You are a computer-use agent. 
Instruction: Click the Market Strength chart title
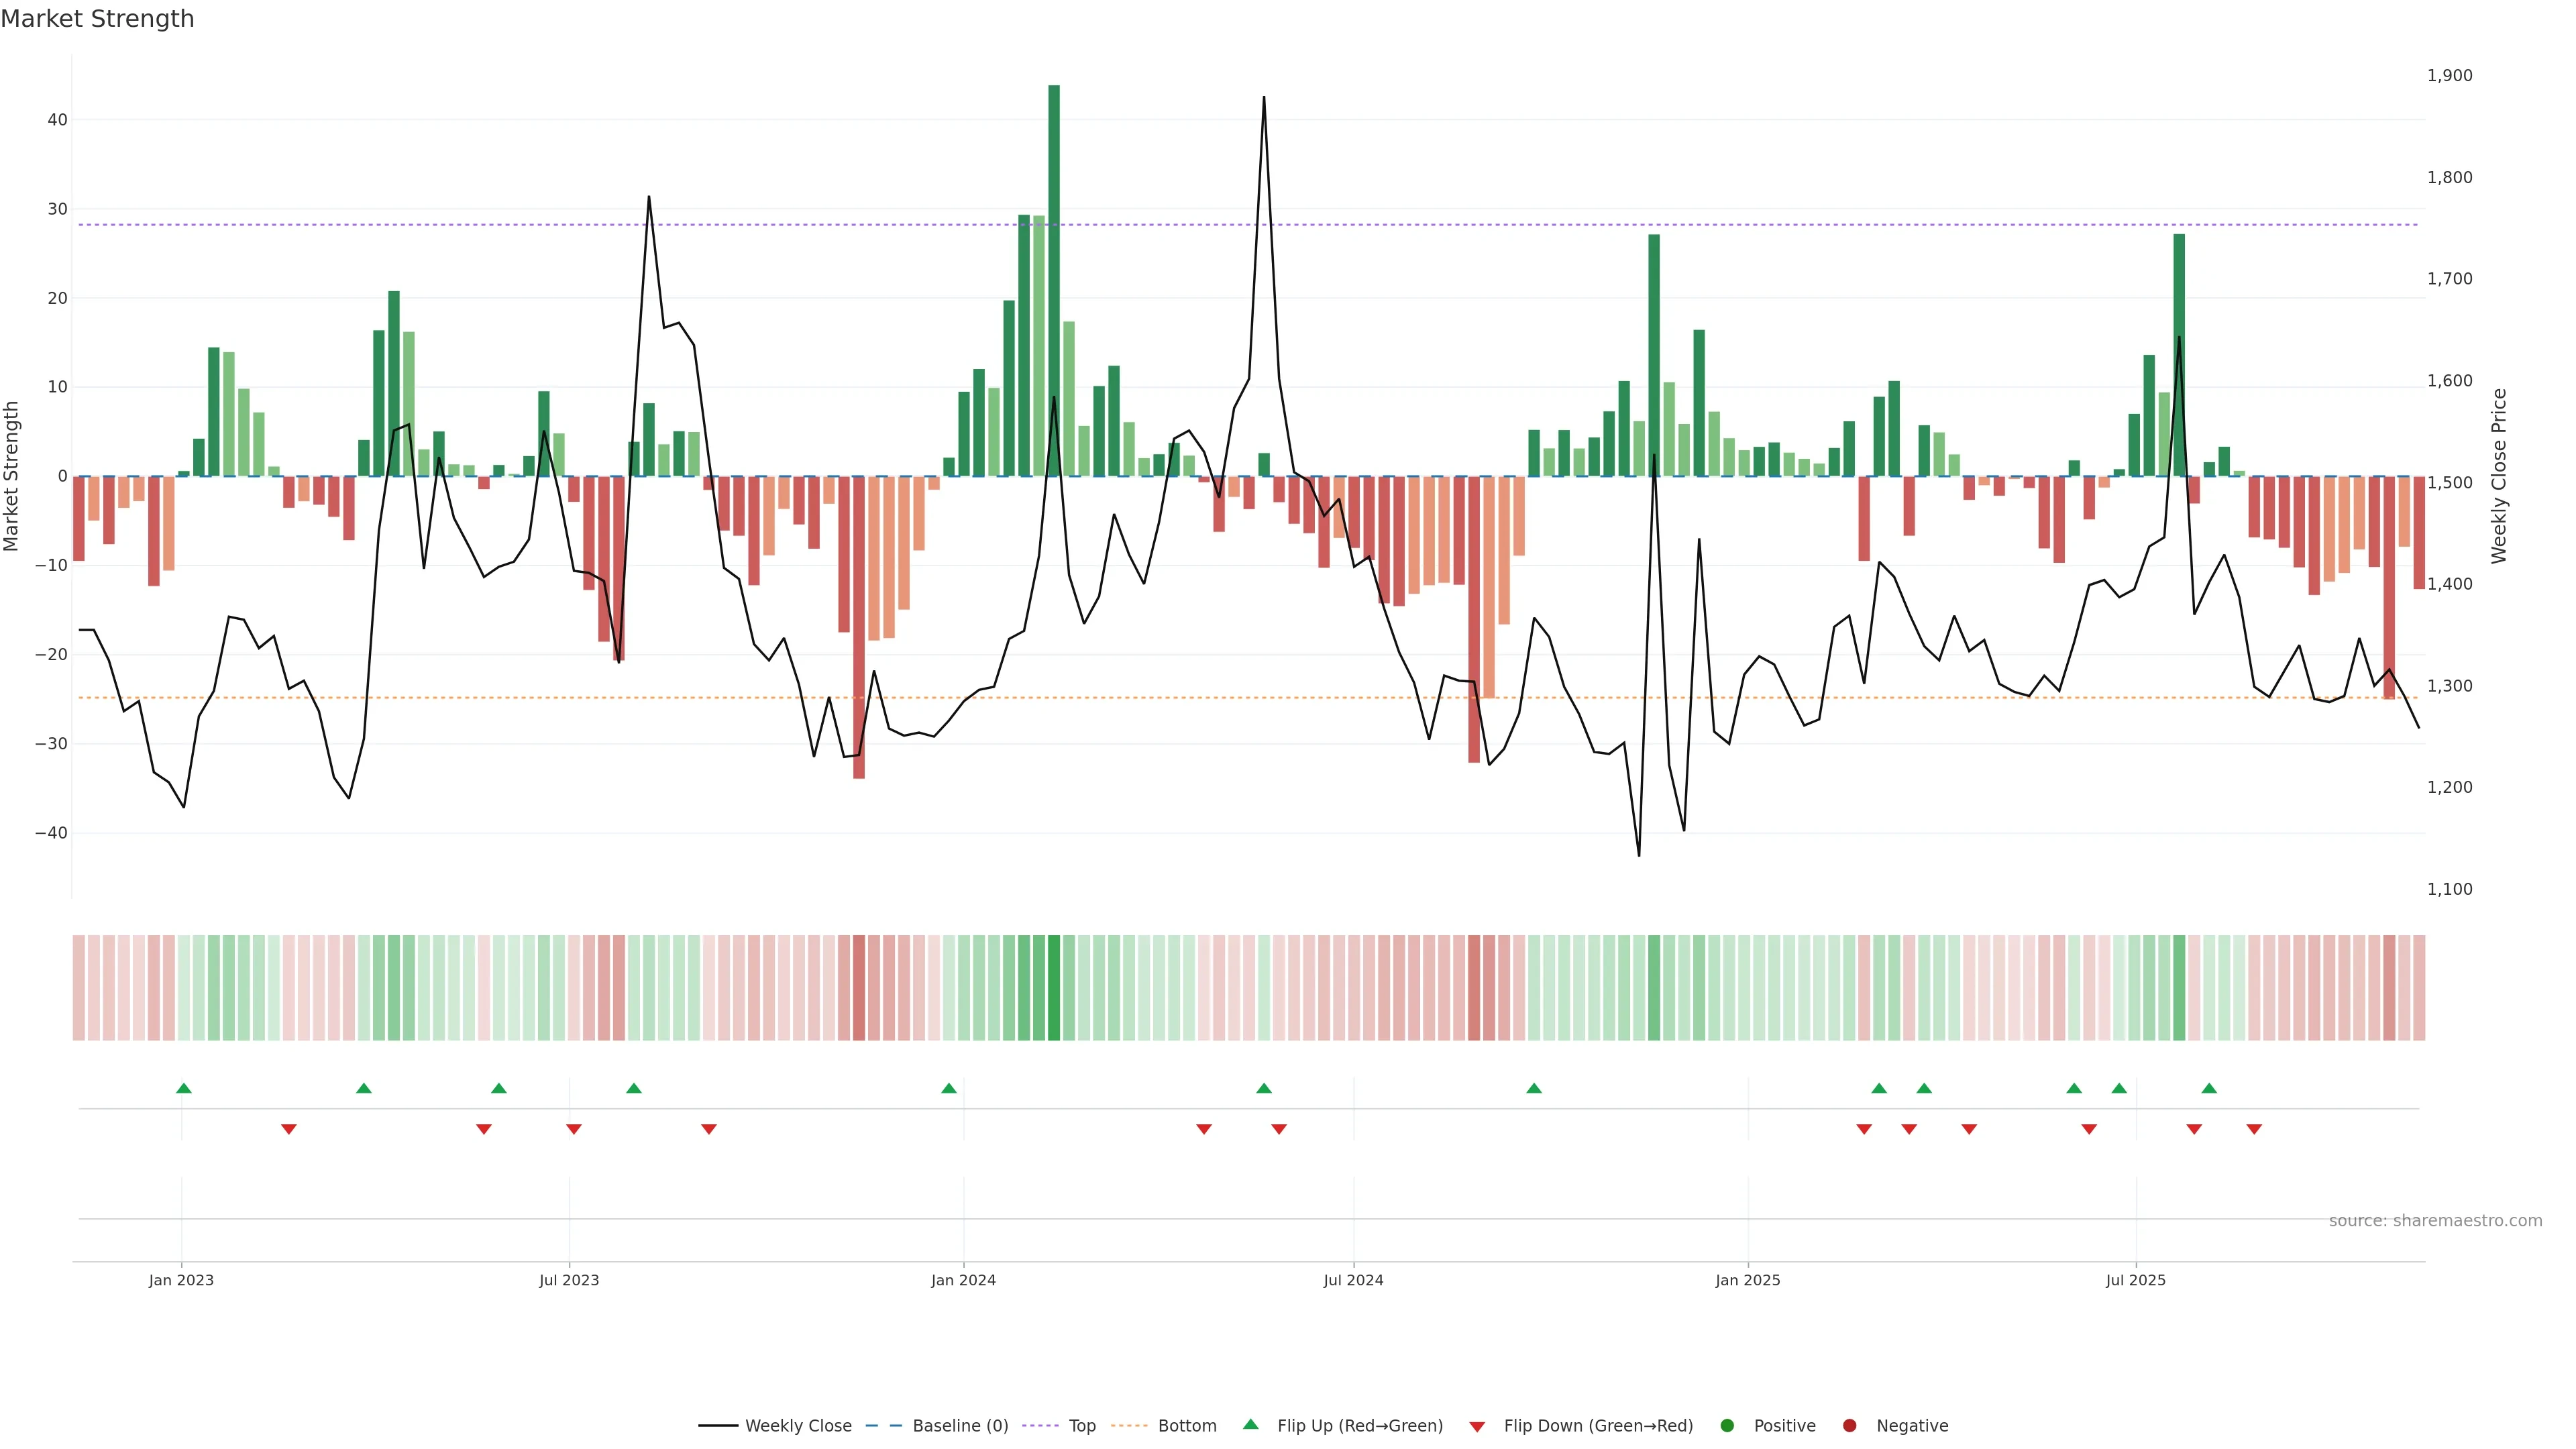click(x=97, y=19)
